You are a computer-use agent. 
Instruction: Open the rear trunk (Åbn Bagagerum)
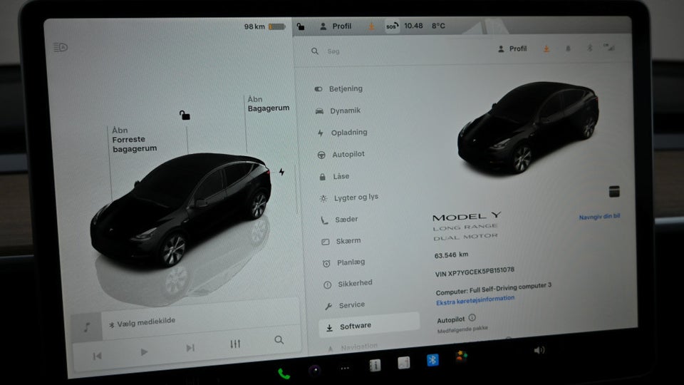269,103
